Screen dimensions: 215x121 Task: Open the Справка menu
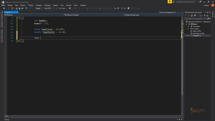tap(83, 5)
